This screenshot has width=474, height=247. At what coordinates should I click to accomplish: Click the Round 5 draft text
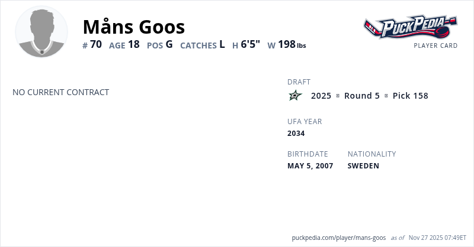tap(361, 96)
